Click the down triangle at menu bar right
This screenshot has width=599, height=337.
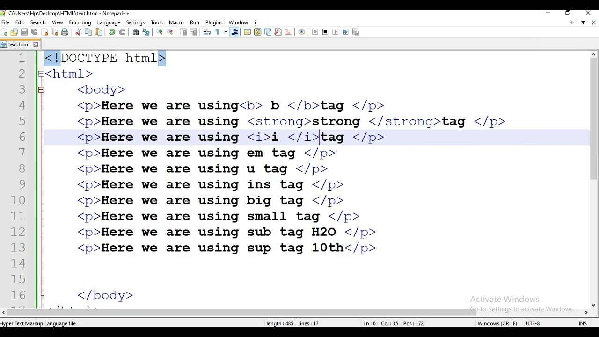click(583, 22)
